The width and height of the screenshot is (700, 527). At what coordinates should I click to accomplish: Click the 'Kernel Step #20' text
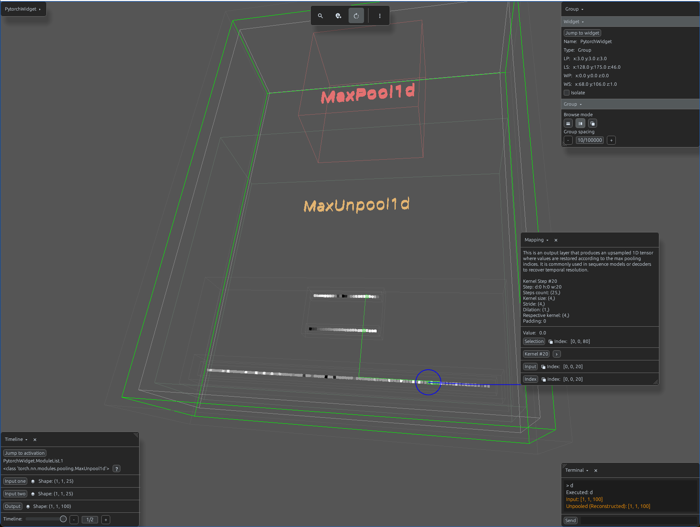[540, 282]
